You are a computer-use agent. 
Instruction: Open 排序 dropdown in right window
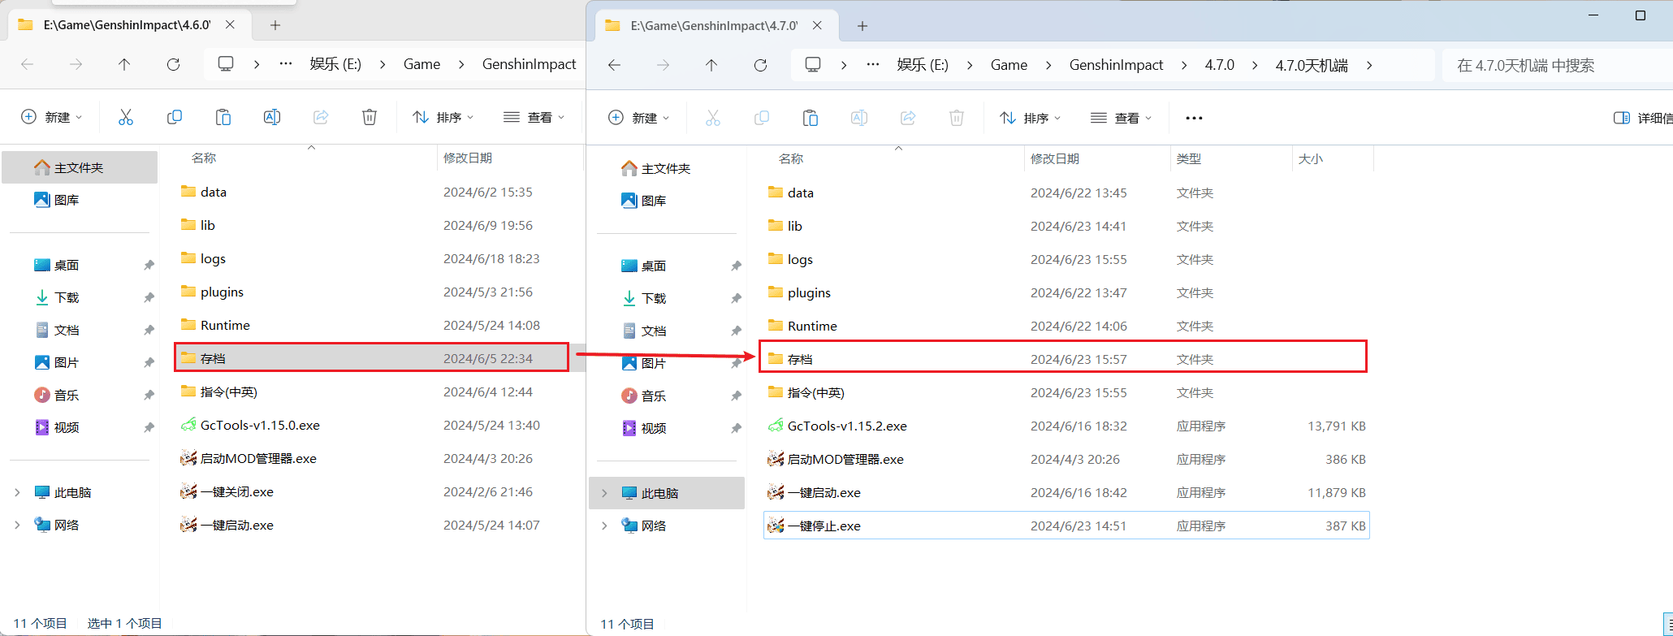click(x=1031, y=118)
